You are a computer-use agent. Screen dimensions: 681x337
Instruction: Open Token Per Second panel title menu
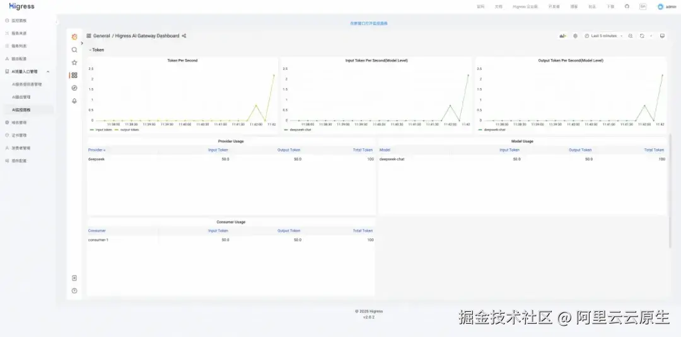click(x=182, y=60)
